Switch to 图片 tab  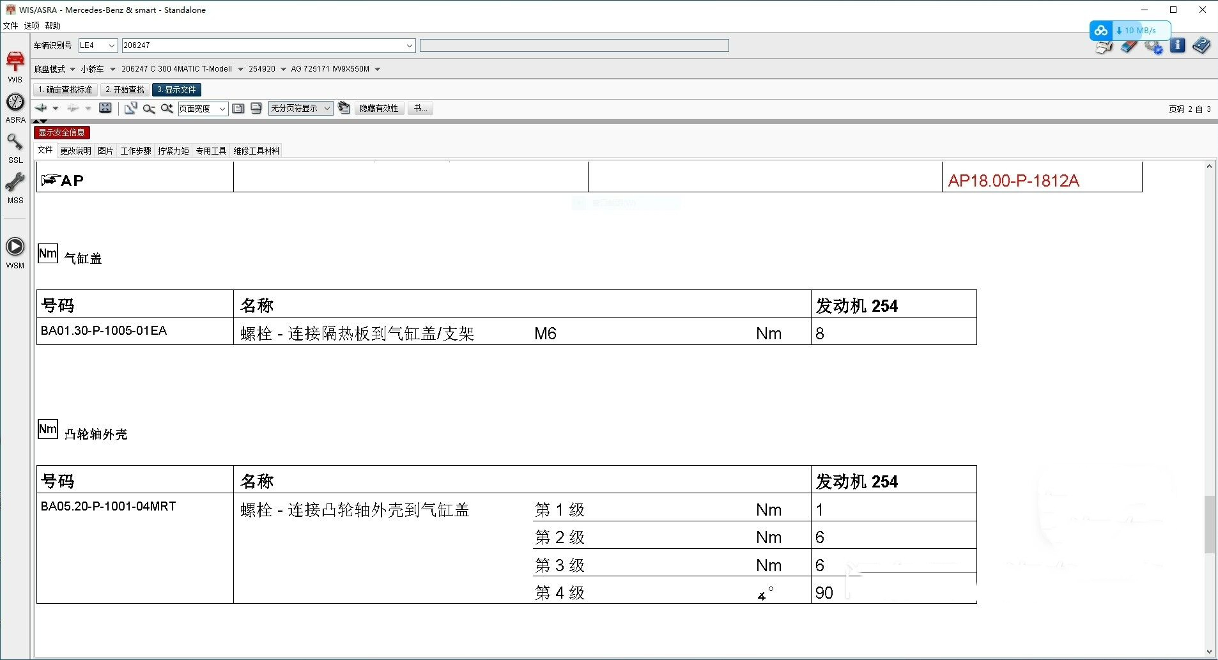tap(106, 151)
